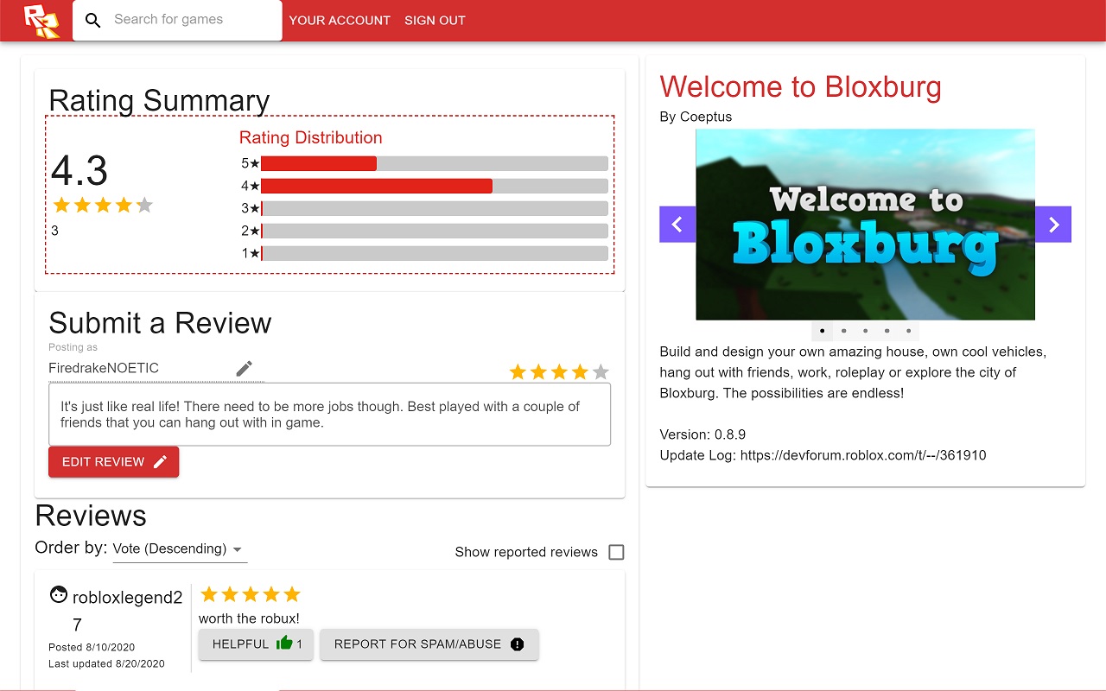
Task: Click the 3-star rating distribution bar
Action: [435, 208]
